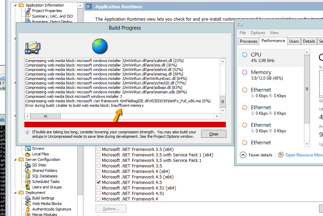Click the Server Configuration folder icon
This screenshot has width=323, height=216.
coord(21,160)
